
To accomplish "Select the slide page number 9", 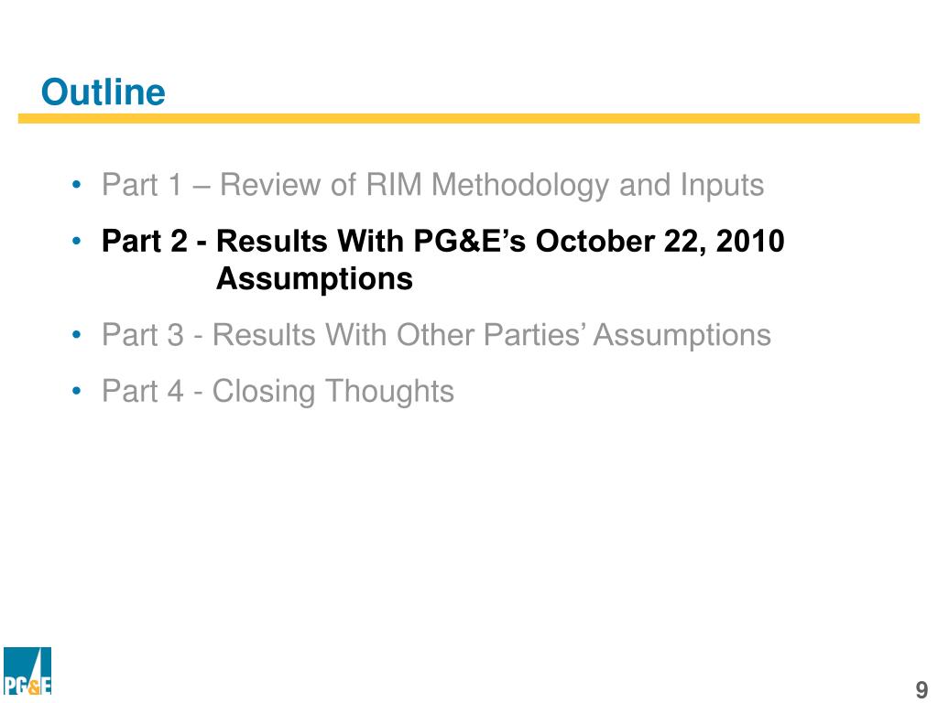I will pos(922,689).
